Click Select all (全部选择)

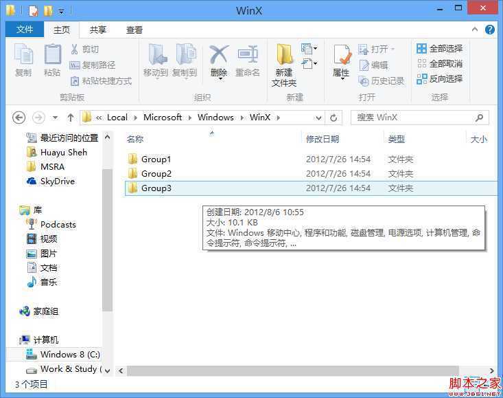point(439,49)
